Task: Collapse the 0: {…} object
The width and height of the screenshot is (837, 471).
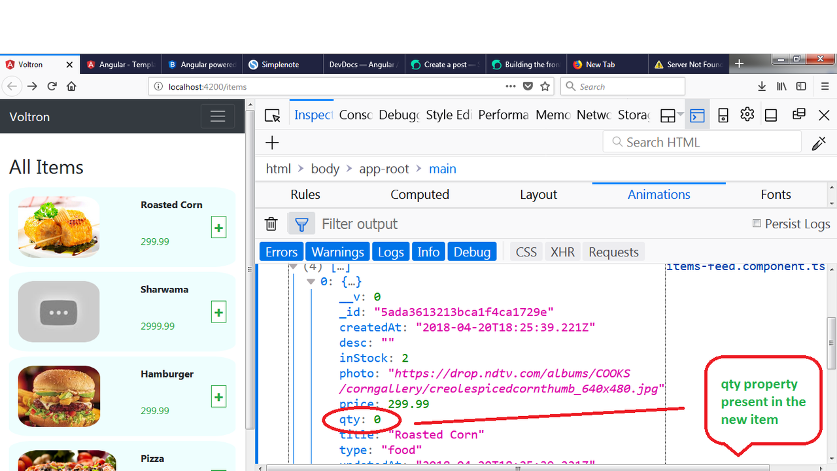Action: click(311, 281)
